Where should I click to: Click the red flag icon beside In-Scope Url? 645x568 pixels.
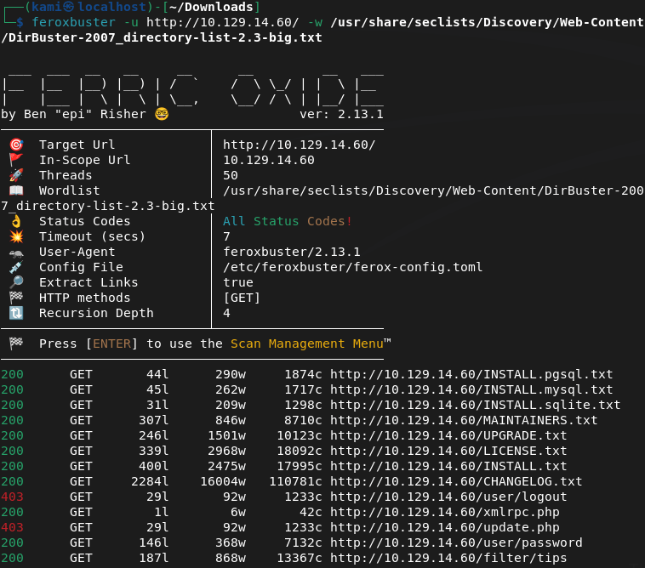pos(15,160)
